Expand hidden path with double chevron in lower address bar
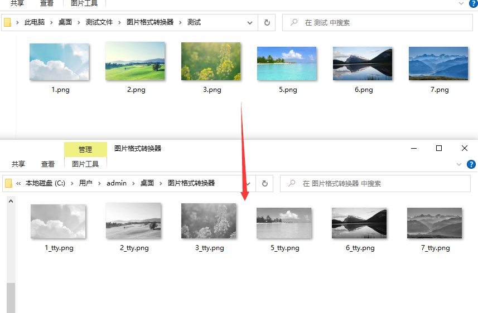478x313 pixels. click(x=18, y=183)
